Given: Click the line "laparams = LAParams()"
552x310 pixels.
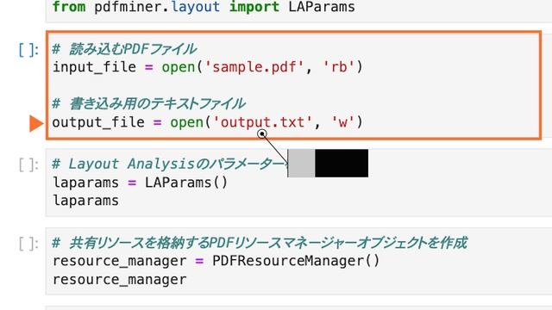Looking at the screenshot, I should coord(140,183).
